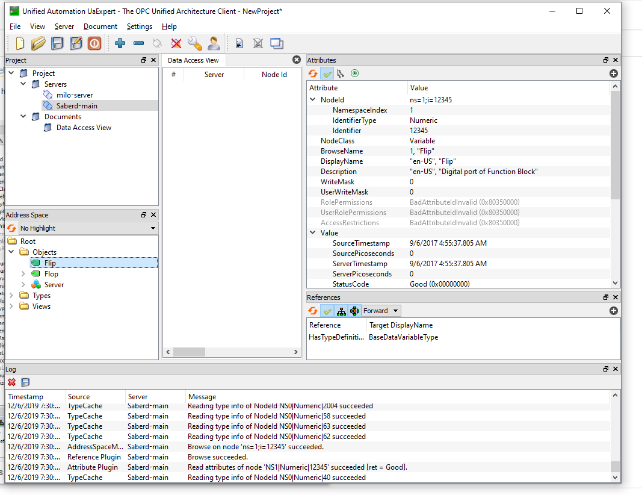Image resolution: width=642 pixels, height=495 pixels.
Task: Expand the Flop node
Action: [23, 274]
